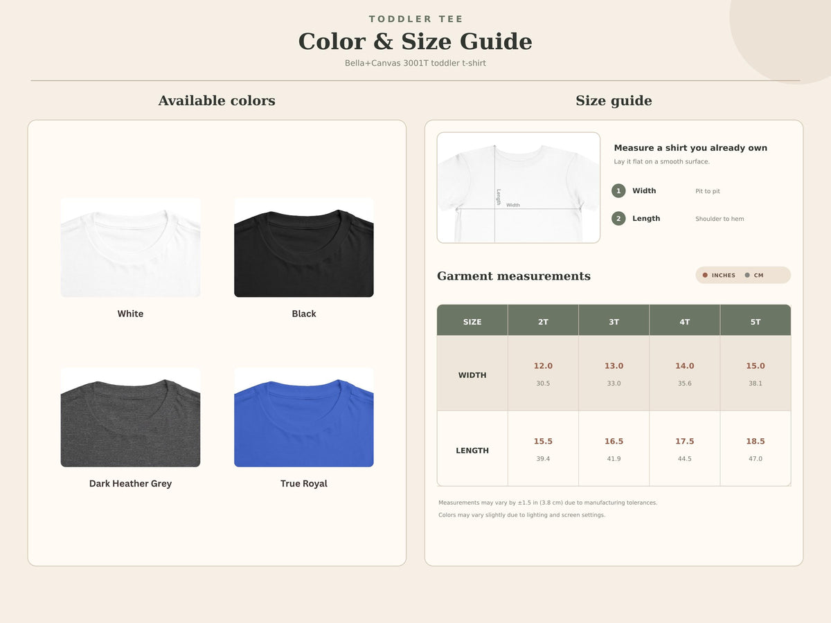Screen dimensions: 831x623
Task: Click the 44.5 cm length value
Action: point(685,459)
